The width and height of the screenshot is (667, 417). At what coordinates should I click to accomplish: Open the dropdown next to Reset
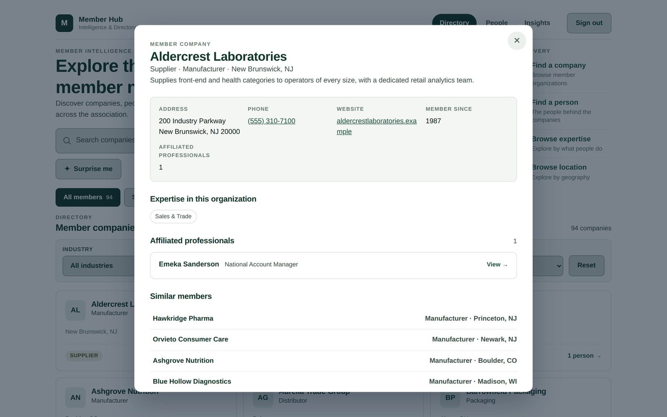(548, 266)
